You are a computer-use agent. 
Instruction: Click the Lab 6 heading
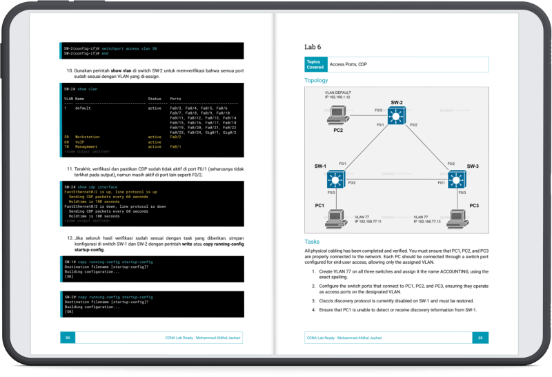[x=313, y=47]
